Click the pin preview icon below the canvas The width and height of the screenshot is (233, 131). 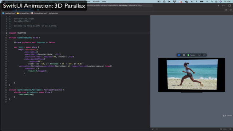[153, 129]
